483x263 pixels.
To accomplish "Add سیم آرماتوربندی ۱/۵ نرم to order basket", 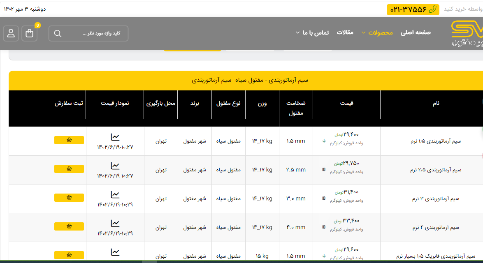I will 69,140.
